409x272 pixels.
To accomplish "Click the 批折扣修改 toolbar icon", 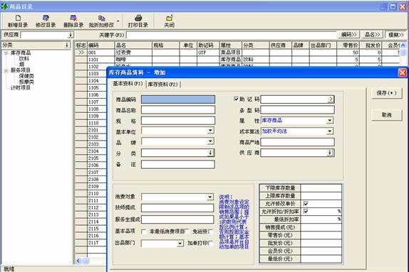I will (101, 18).
